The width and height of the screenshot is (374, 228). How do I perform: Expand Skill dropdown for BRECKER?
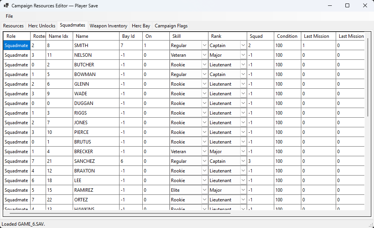[x=205, y=151]
